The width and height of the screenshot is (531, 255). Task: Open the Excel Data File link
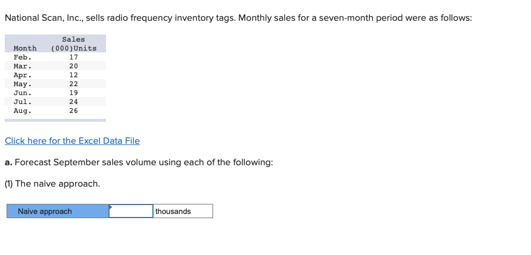pos(72,141)
